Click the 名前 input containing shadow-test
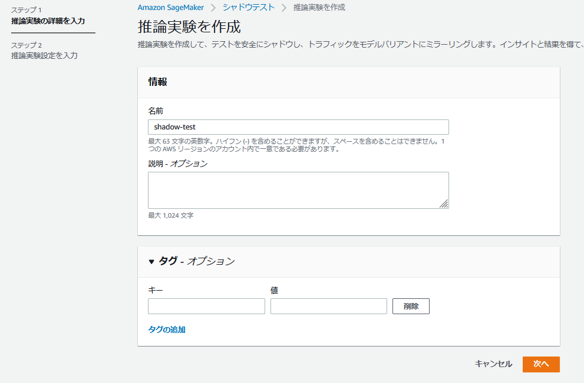584x383 pixels. (x=298, y=127)
